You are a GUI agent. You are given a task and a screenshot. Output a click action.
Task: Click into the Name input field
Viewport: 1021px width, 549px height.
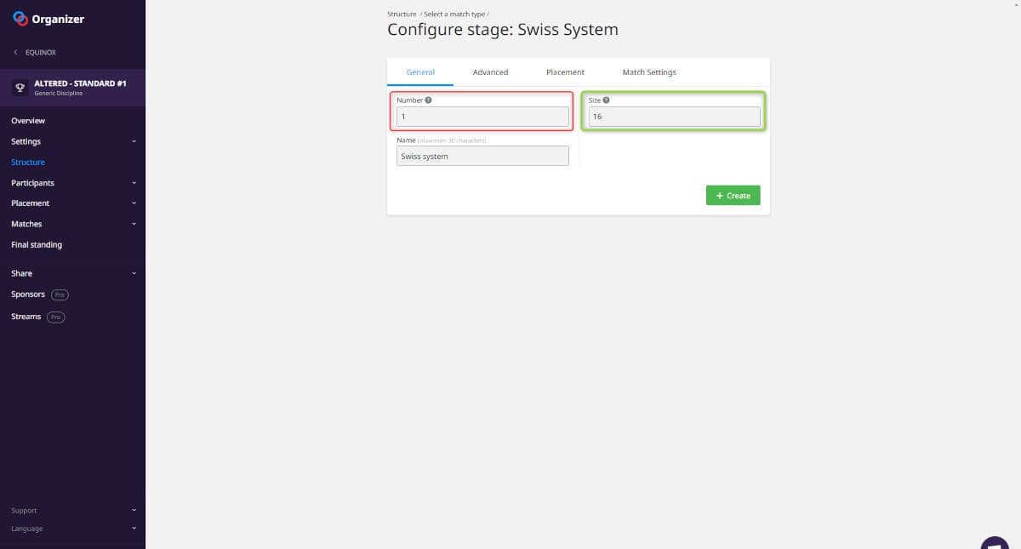(x=482, y=156)
